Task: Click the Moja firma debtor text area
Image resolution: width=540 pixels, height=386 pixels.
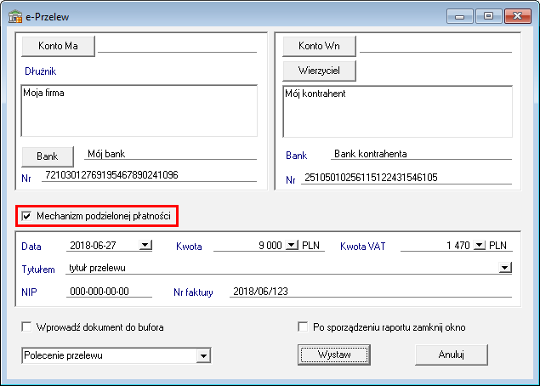Action: [x=138, y=110]
